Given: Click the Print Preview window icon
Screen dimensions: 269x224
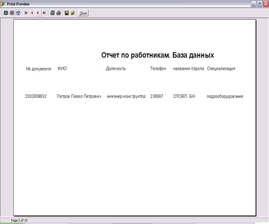Looking at the screenshot, I should [x=3, y=3].
